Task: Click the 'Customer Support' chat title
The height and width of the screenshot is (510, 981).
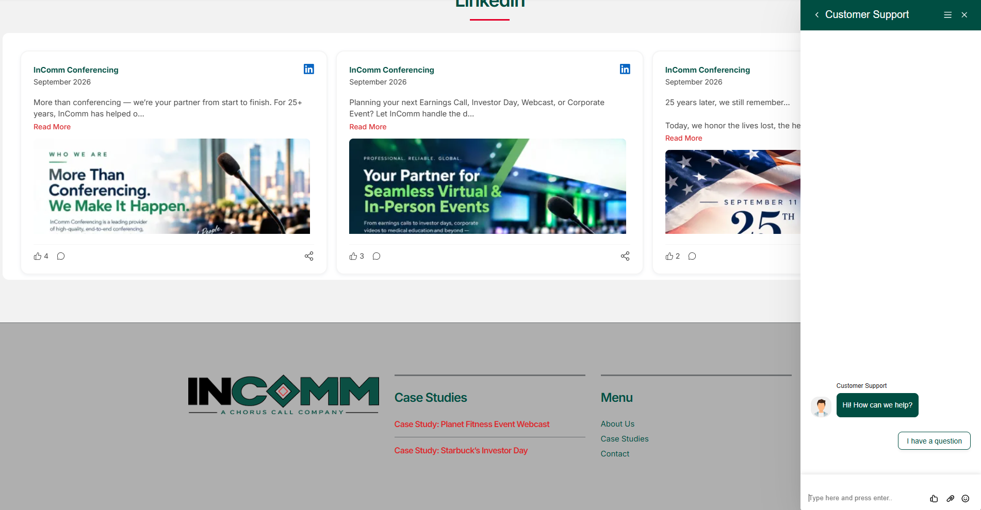Action: pos(866,15)
